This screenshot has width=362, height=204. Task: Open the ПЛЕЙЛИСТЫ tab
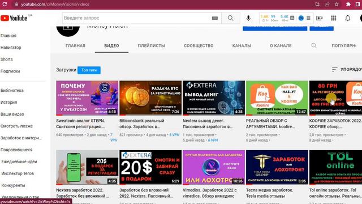pyautogui.click(x=152, y=45)
